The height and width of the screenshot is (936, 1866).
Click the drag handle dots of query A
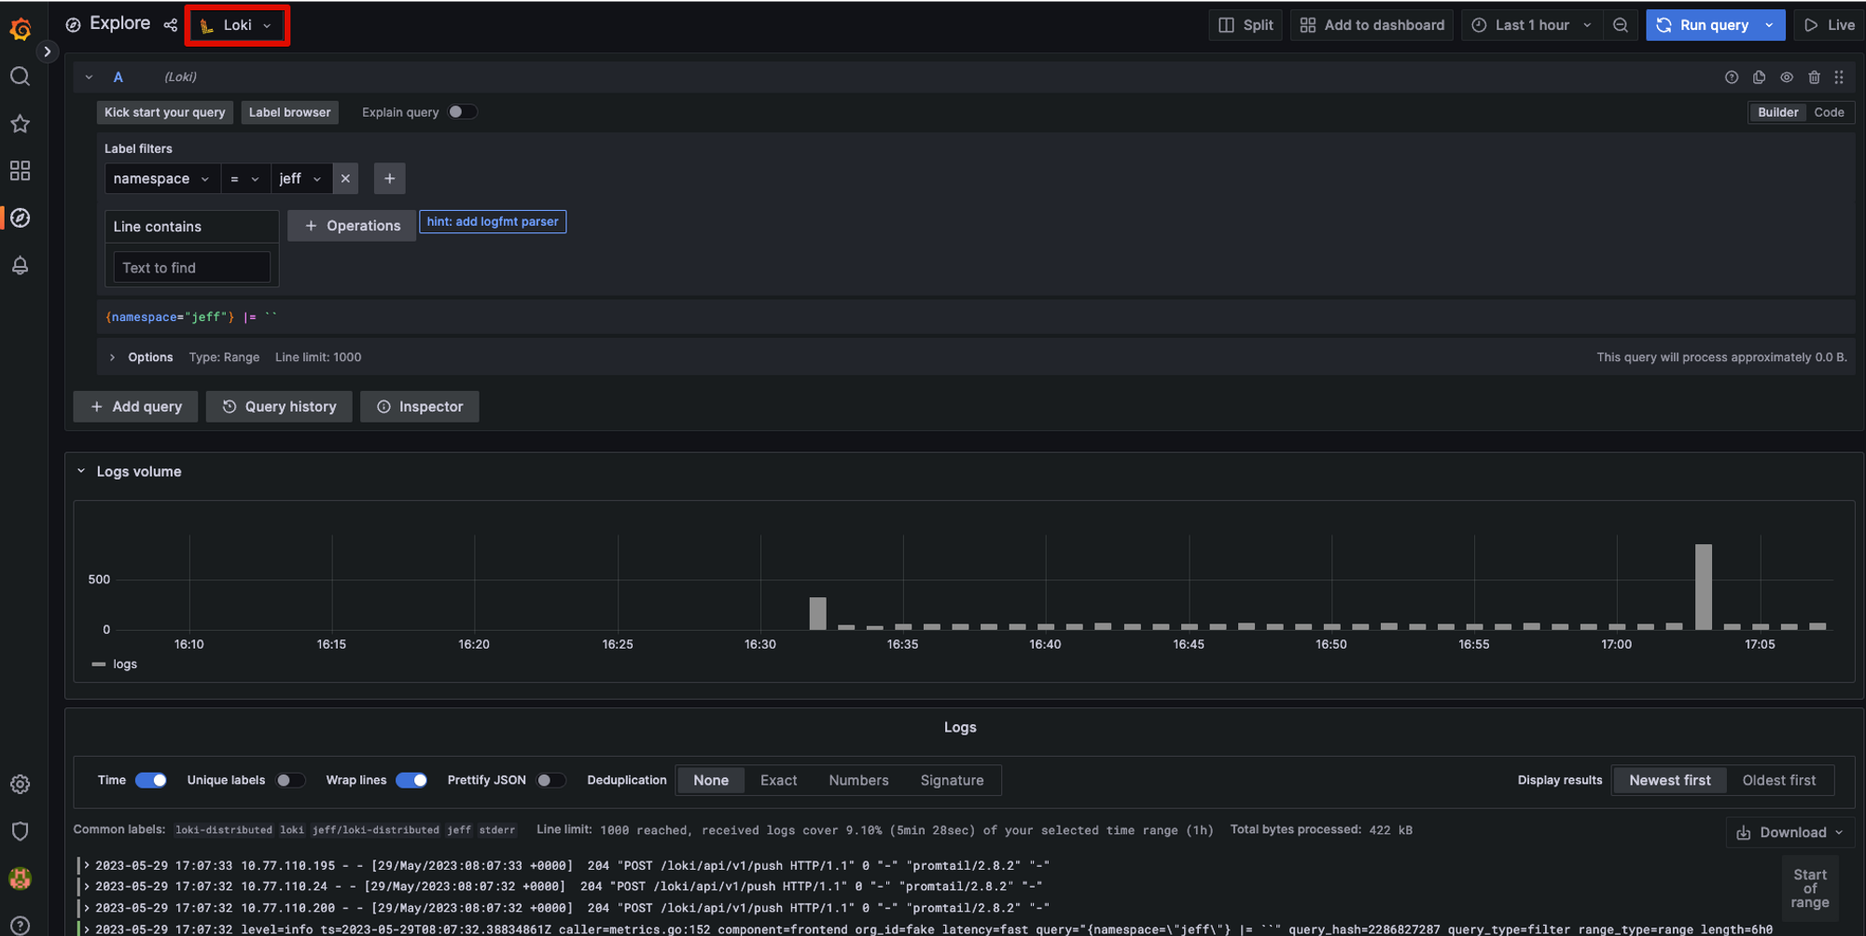[x=1839, y=77]
